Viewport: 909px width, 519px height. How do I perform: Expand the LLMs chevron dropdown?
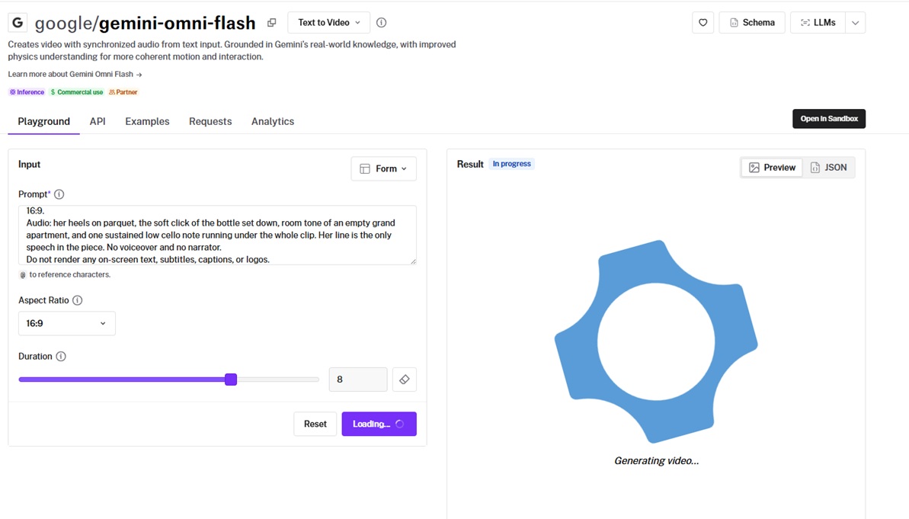855,23
